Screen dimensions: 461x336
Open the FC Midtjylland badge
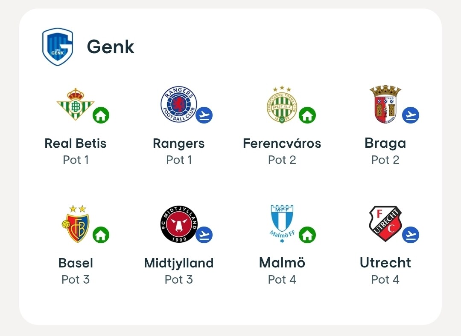[179, 224]
